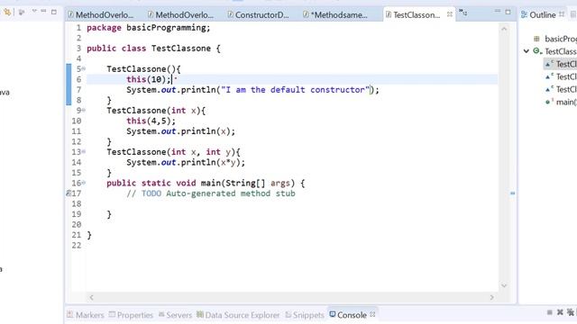
Task: Close the TestClasson... editor tab
Action: 450,14
